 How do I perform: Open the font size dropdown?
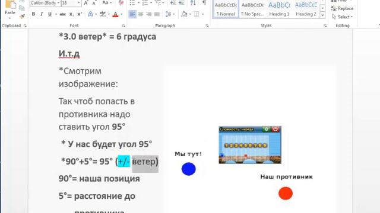[79, 3]
